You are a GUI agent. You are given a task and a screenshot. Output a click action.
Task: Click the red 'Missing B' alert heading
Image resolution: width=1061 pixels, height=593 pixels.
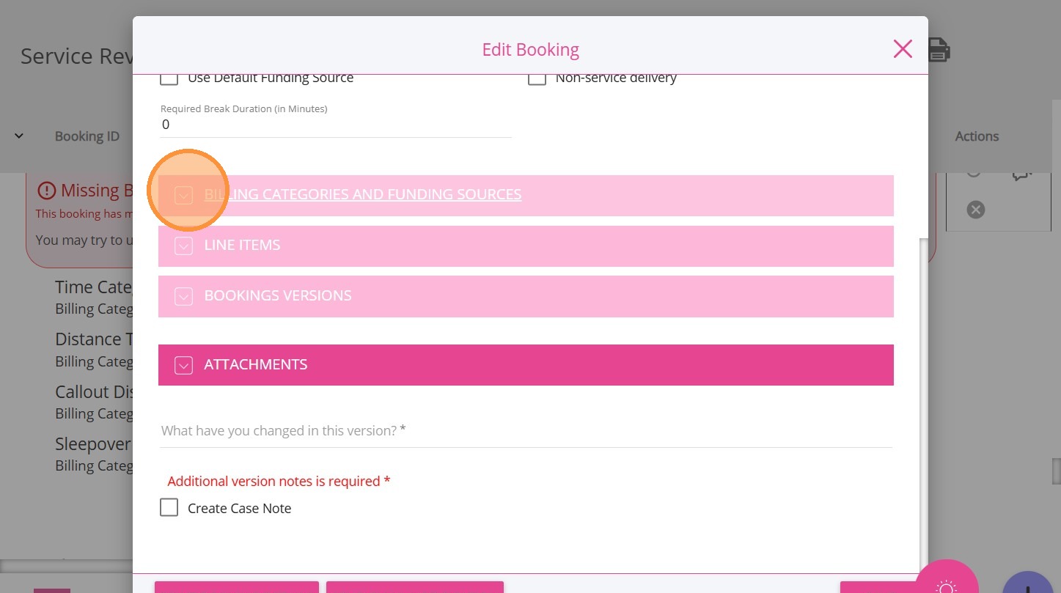tap(97, 191)
